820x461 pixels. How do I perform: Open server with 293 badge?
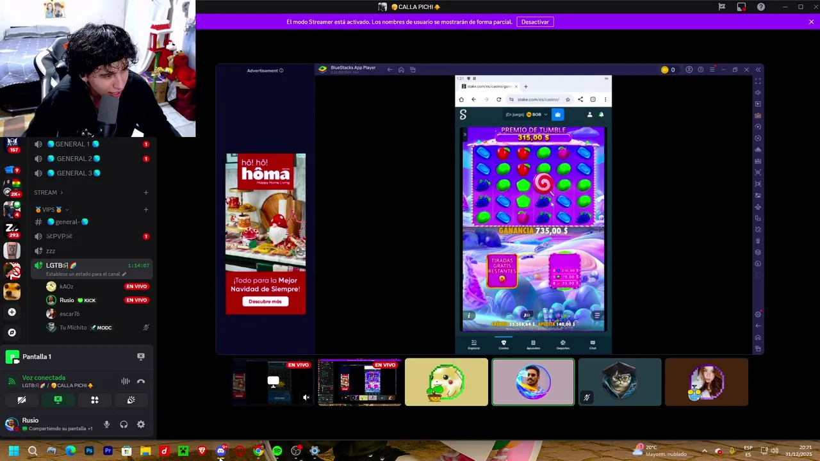click(x=12, y=230)
